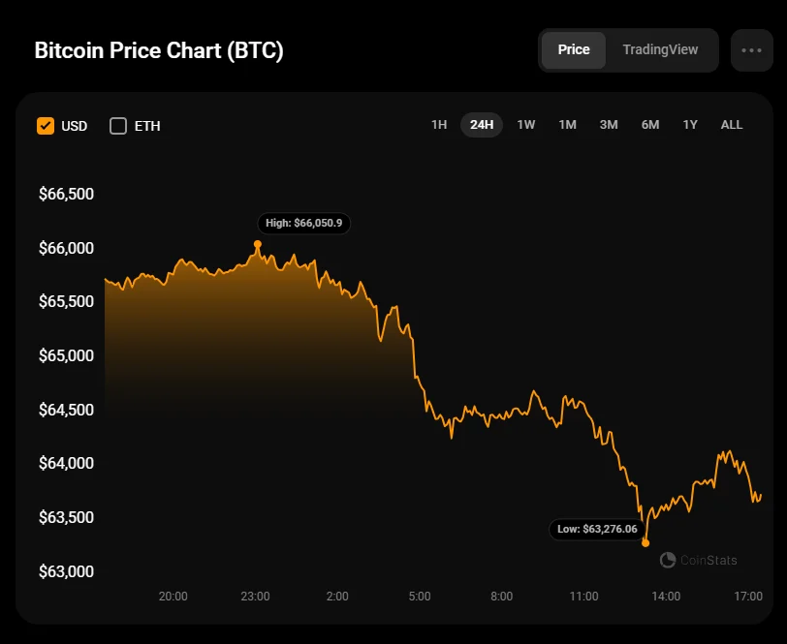Set the chart range to 3M
Screen dimensions: 787x644
pos(609,125)
